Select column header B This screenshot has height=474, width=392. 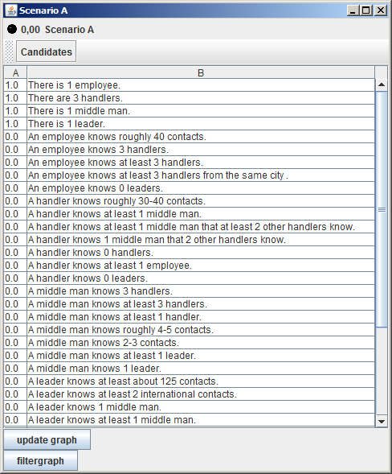point(201,73)
